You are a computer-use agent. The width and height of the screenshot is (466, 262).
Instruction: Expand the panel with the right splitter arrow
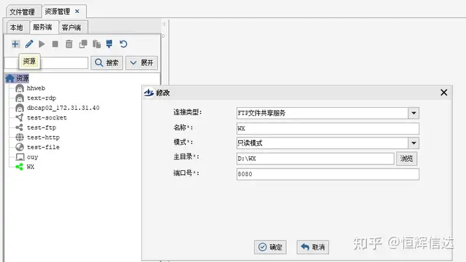pos(164,36)
